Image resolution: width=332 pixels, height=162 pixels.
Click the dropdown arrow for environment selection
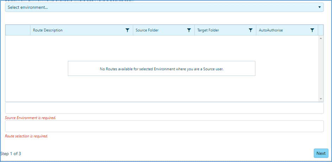click(320, 7)
